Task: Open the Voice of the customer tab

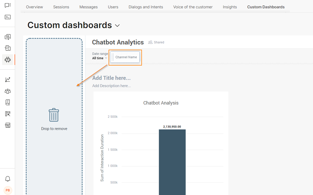Action: click(x=193, y=7)
